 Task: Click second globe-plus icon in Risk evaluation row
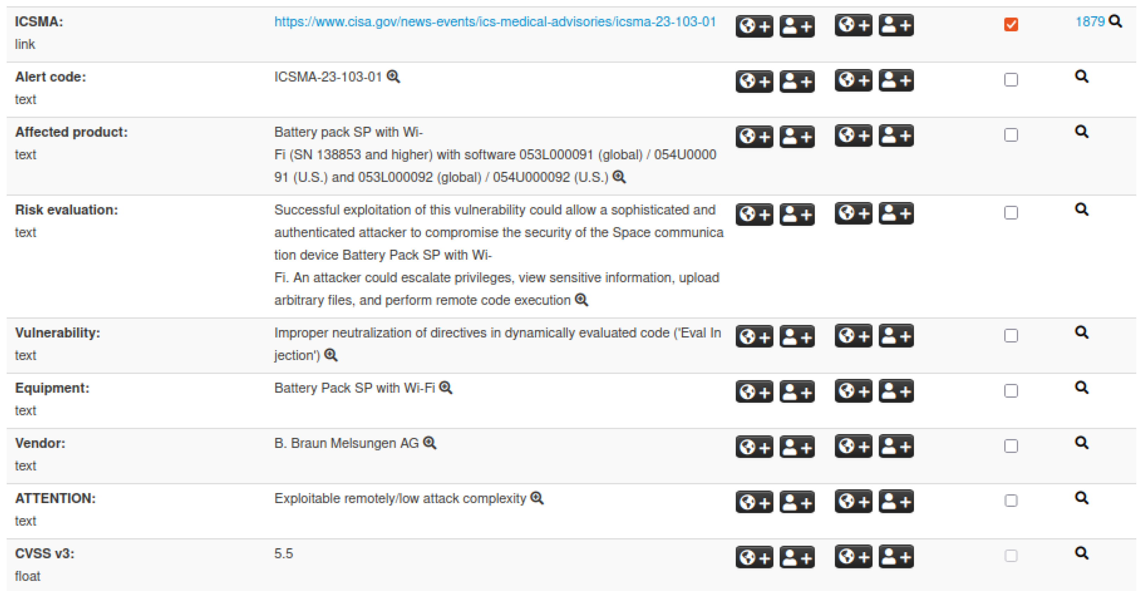pyautogui.click(x=853, y=214)
